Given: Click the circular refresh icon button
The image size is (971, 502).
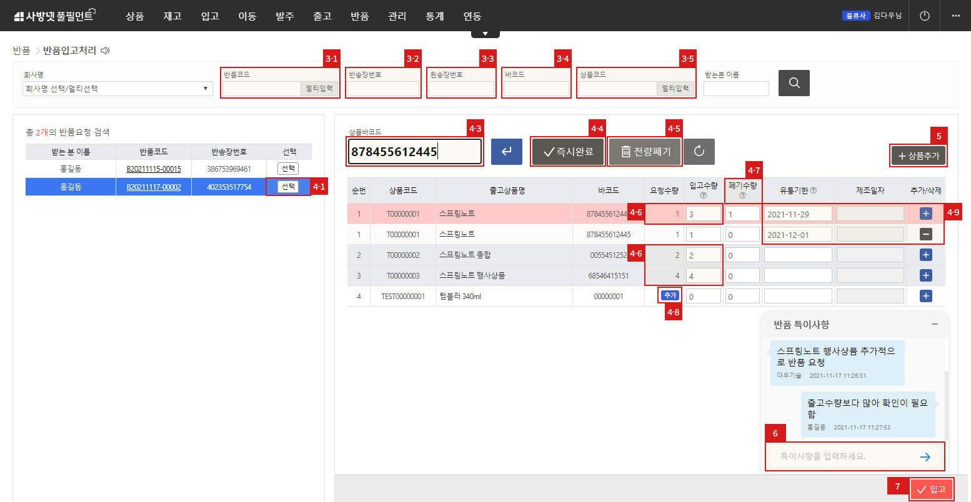Looking at the screenshot, I should [699, 152].
